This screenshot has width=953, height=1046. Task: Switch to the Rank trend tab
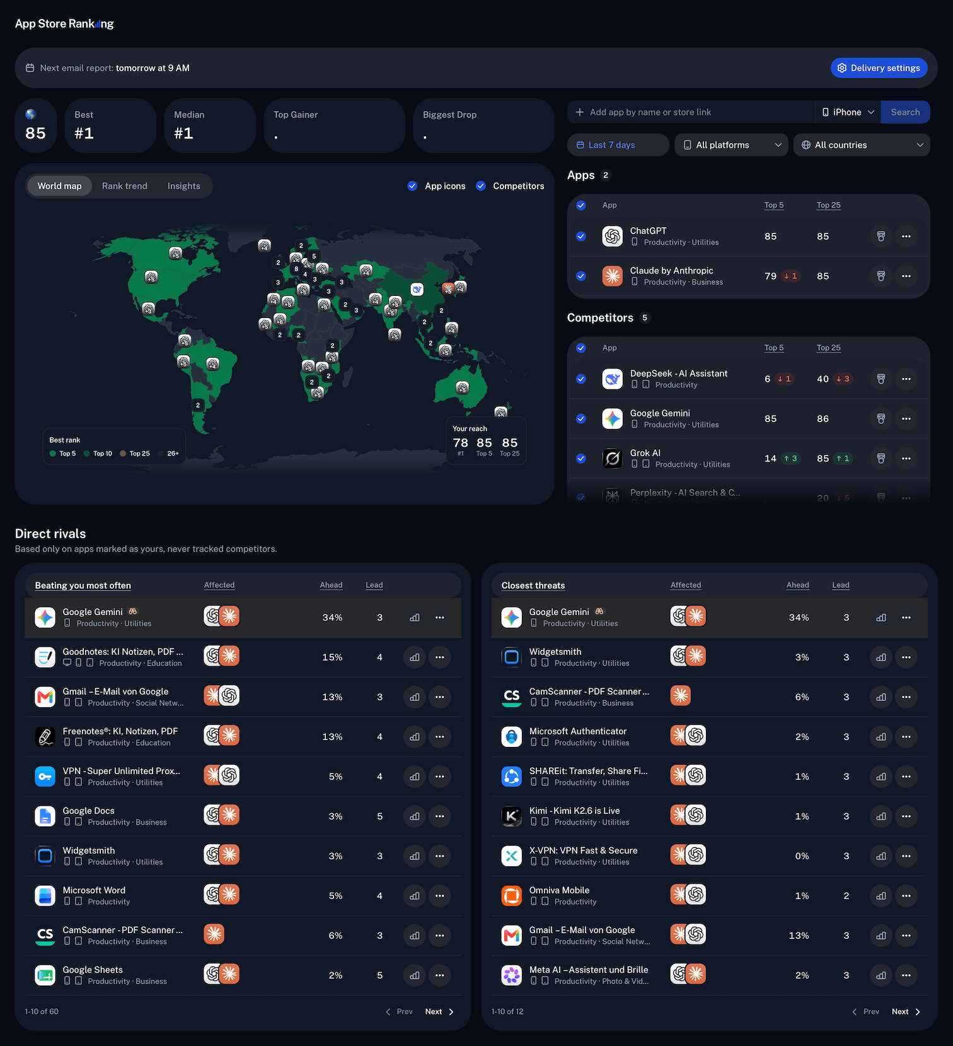coord(125,186)
